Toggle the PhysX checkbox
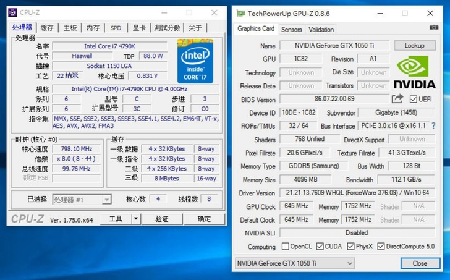Viewport: 450px width, 280px height. coord(350,247)
